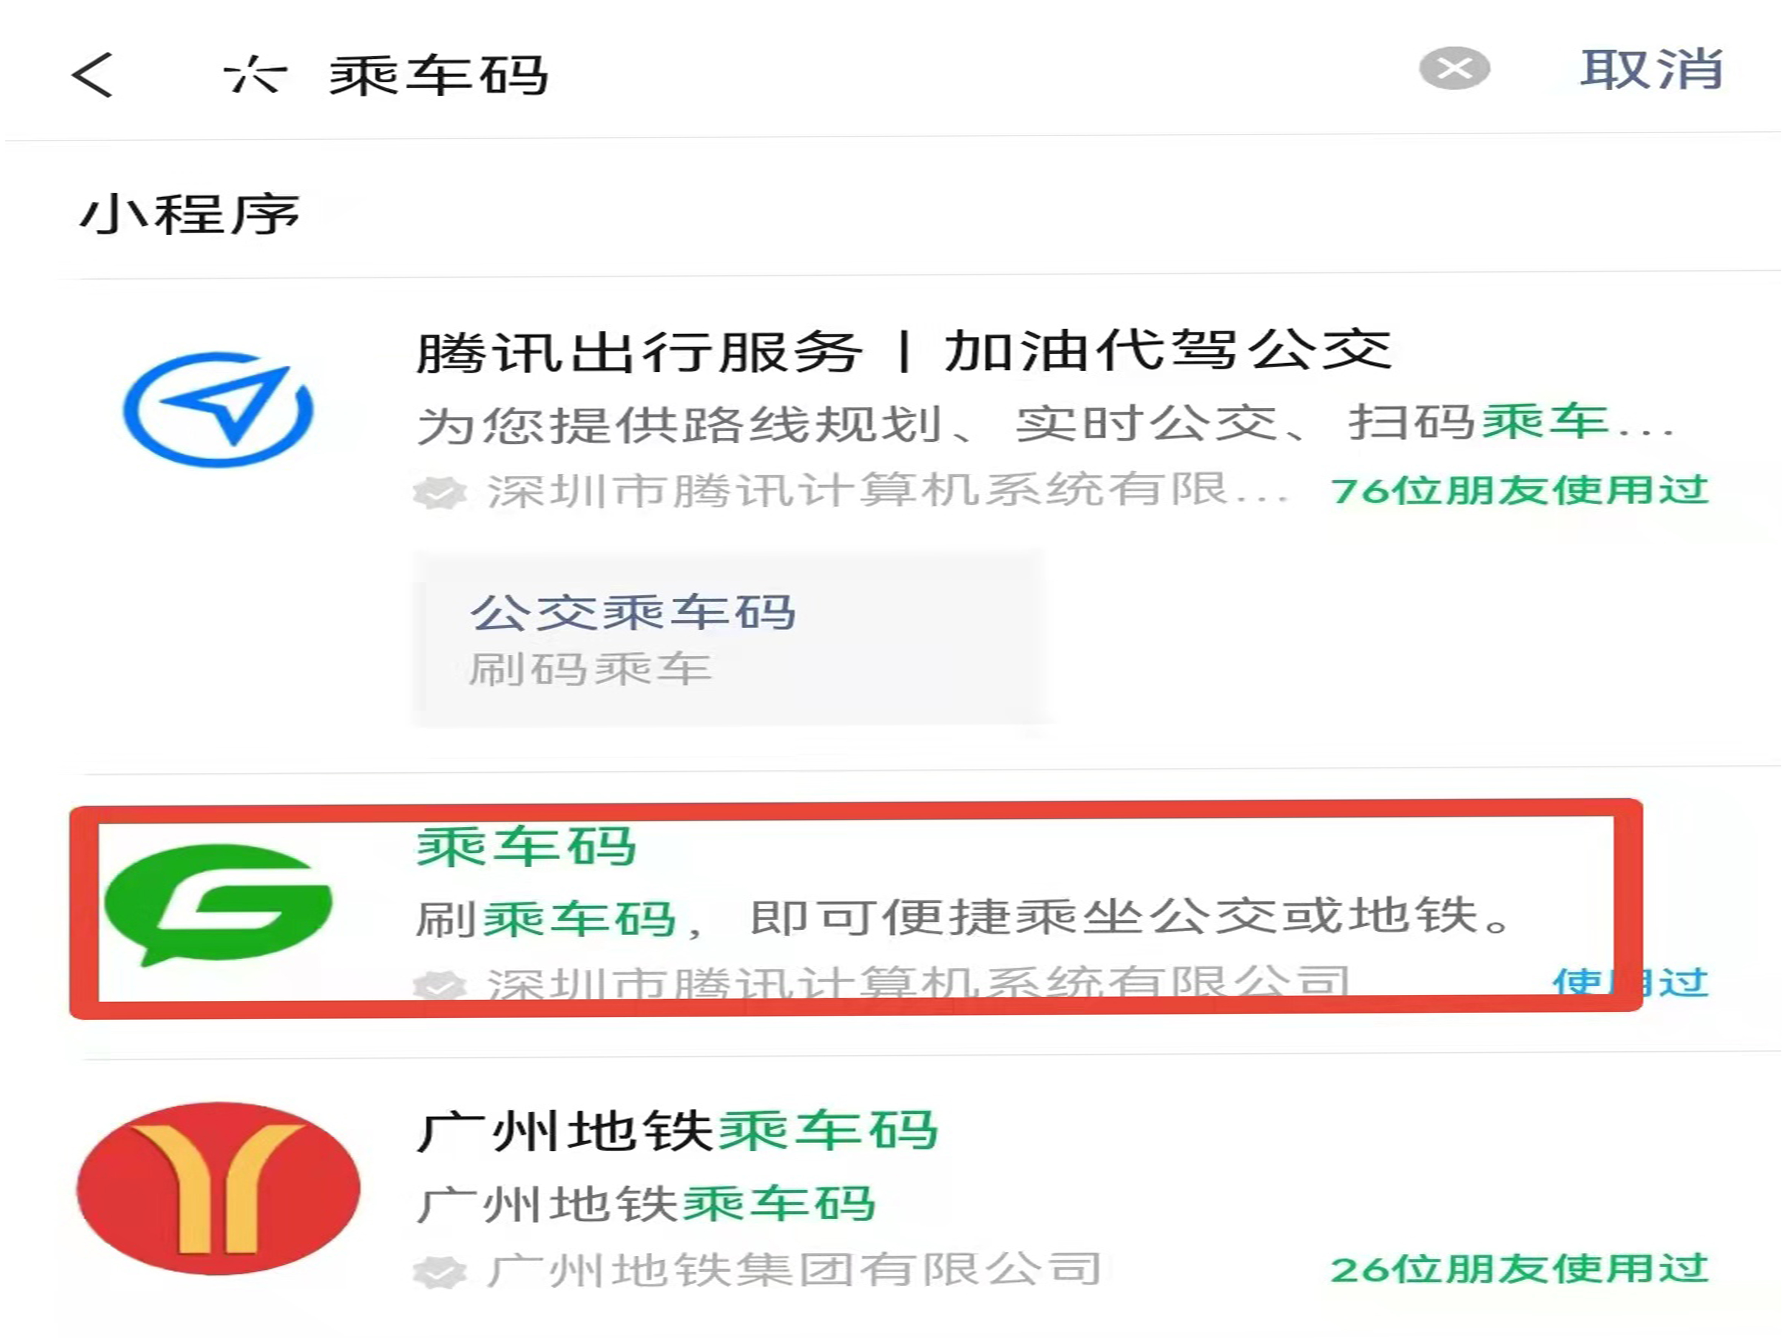The image size is (1784, 1338).
Task: Select the 腾讯出行服务 | 加油代驾公交 title
Action: [903, 352]
